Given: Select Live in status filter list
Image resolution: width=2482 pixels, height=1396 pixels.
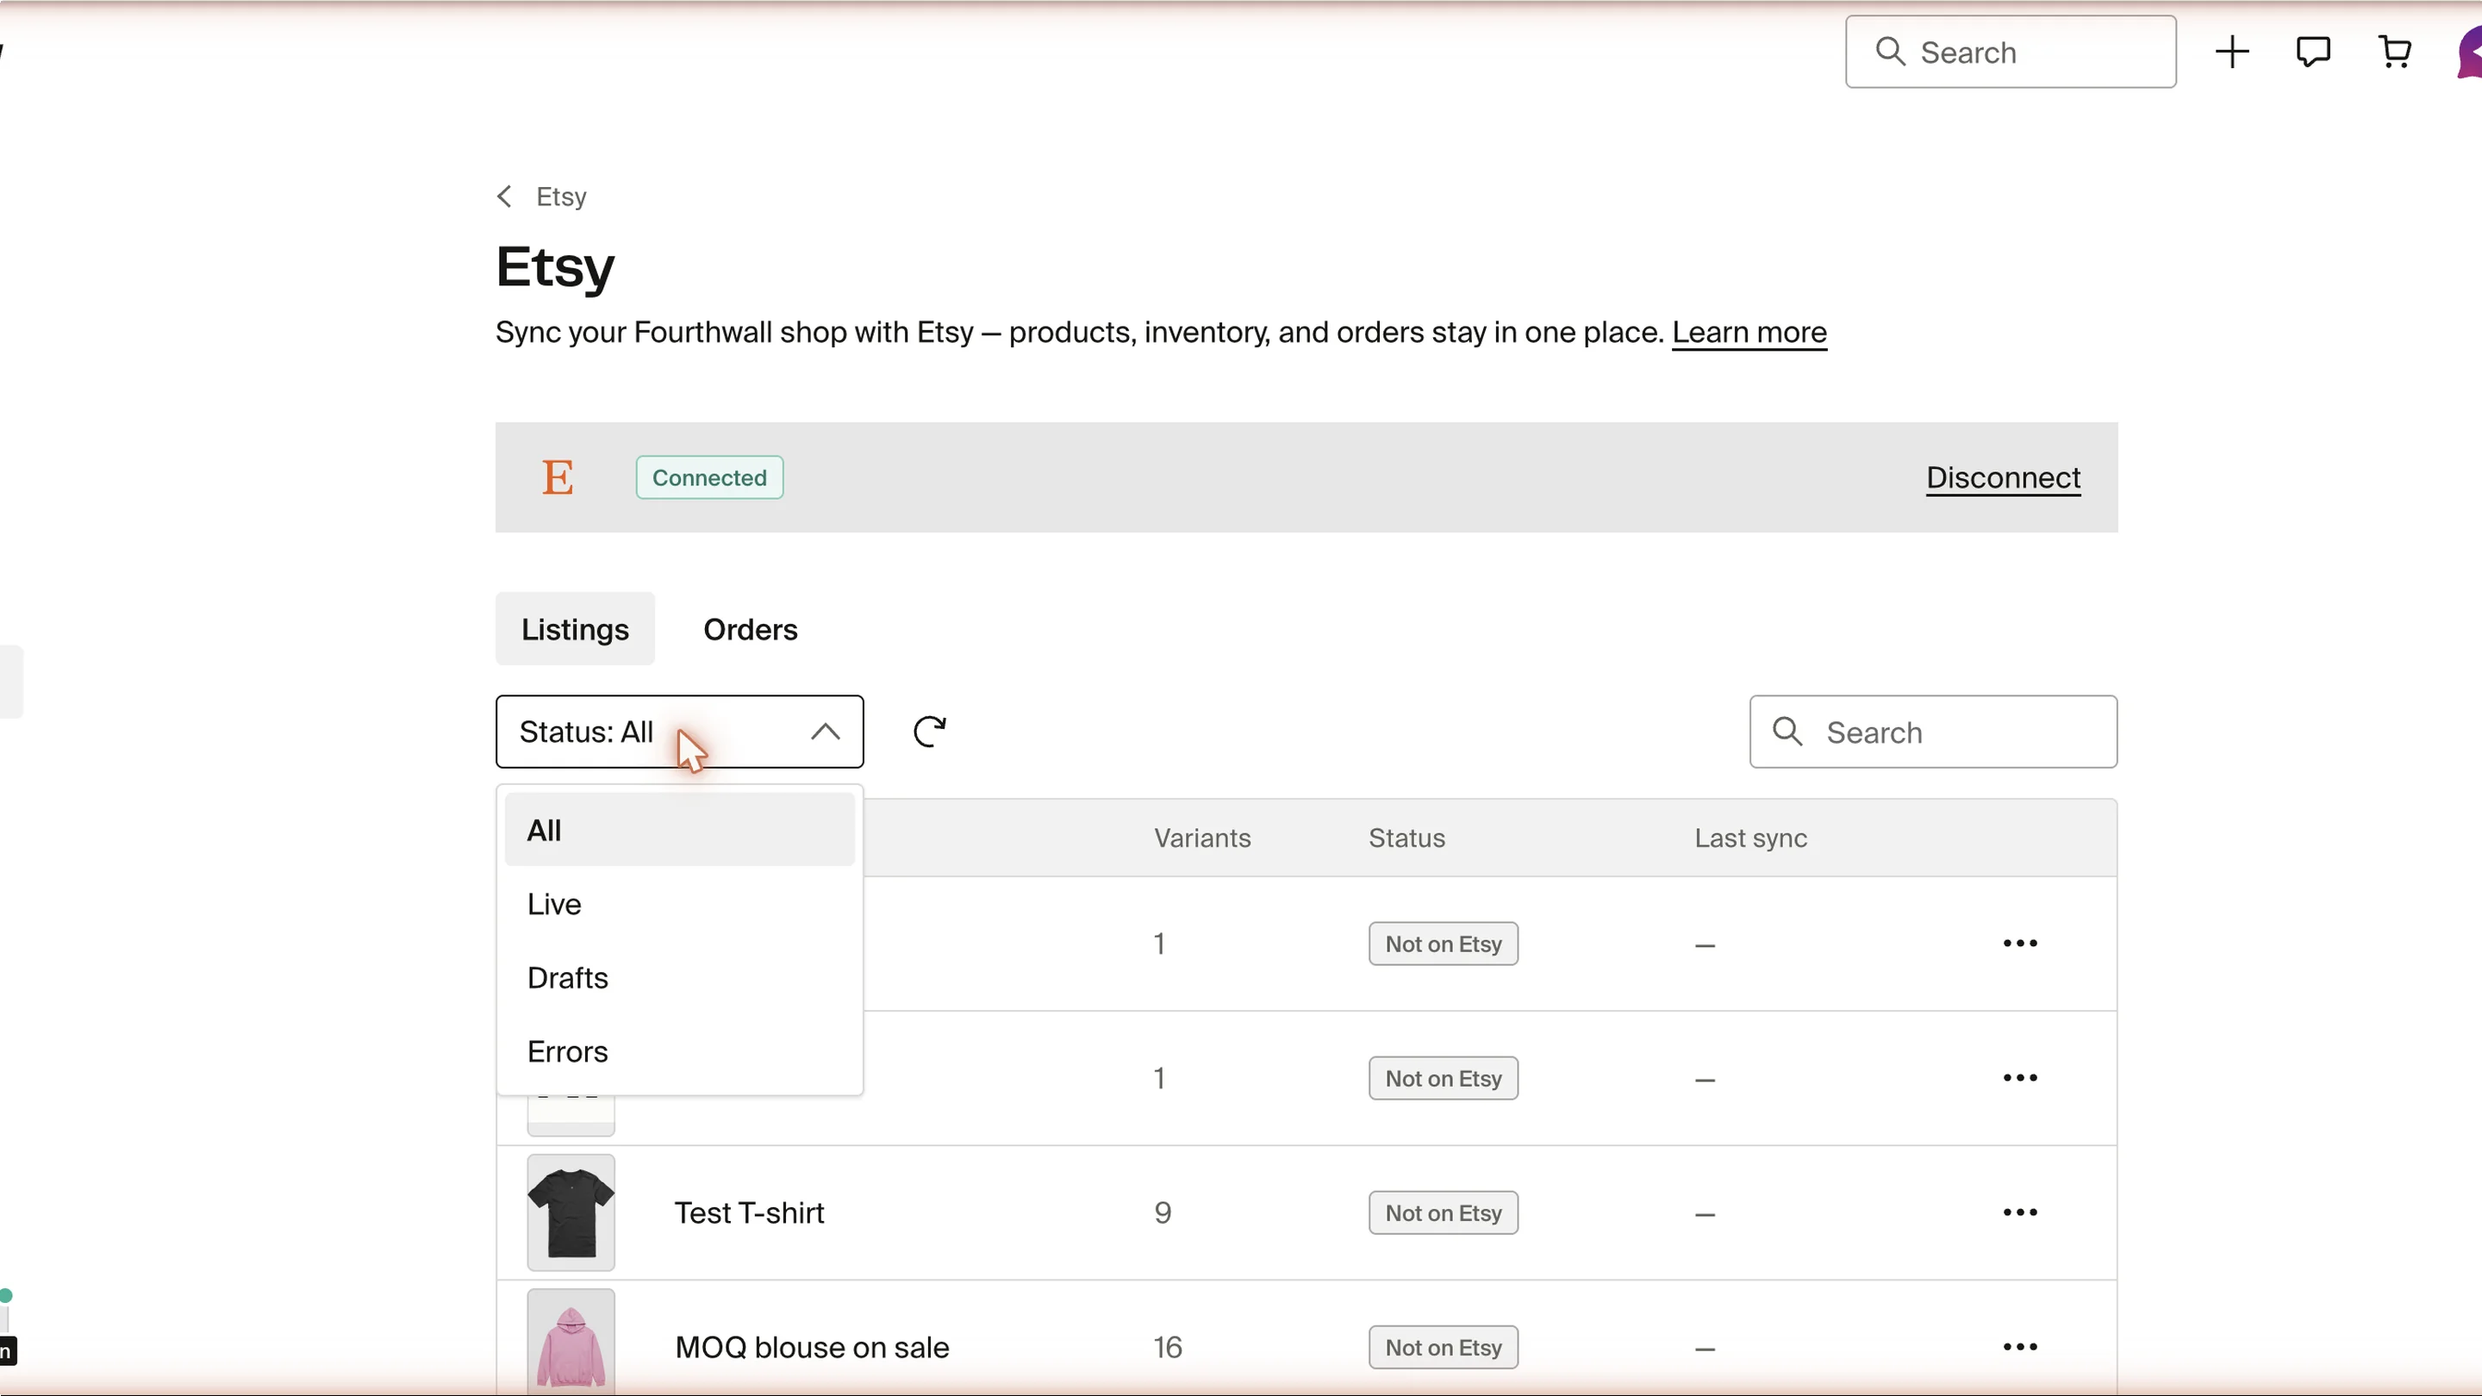Looking at the screenshot, I should click(x=679, y=904).
